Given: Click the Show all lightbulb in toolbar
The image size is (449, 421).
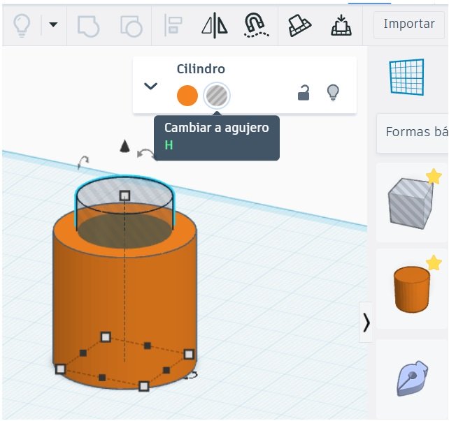Looking at the screenshot, I should pyautogui.click(x=22, y=25).
